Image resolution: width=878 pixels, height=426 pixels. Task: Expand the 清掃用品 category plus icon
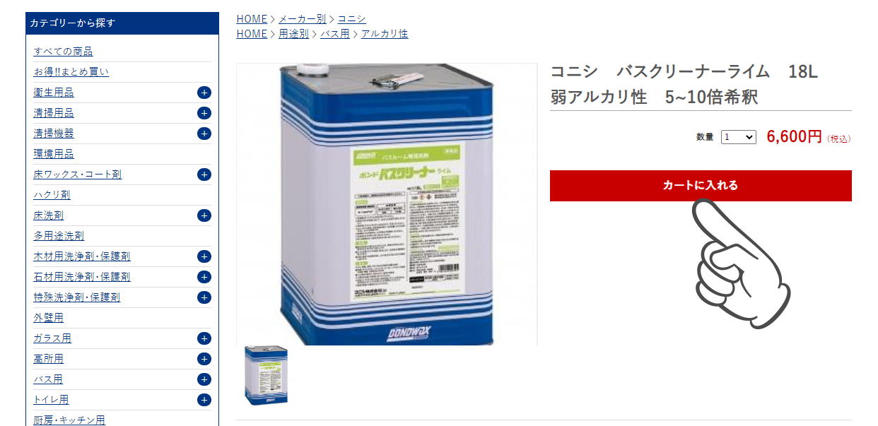[x=204, y=113]
